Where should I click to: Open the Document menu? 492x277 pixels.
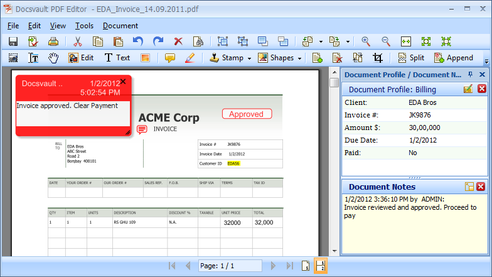120,26
